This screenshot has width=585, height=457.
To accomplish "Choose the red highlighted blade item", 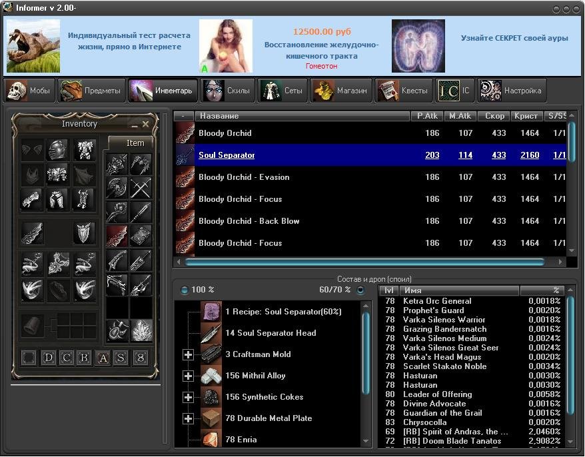I will (117, 236).
